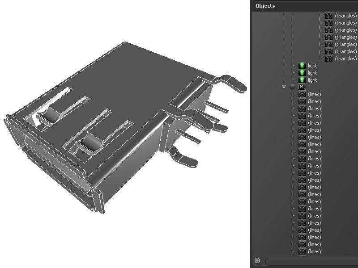
Task: Select the second (lines) entry under [M]
Action: click(x=314, y=101)
